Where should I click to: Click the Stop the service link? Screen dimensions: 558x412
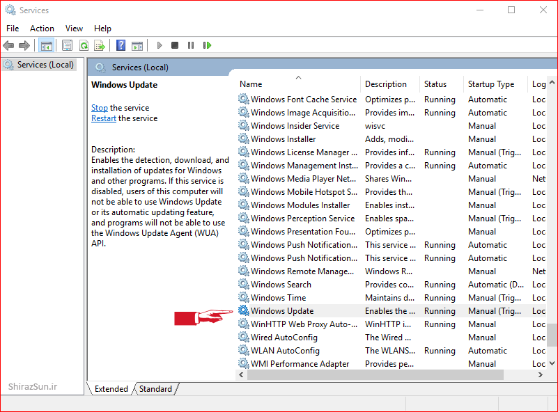pyautogui.click(x=100, y=108)
